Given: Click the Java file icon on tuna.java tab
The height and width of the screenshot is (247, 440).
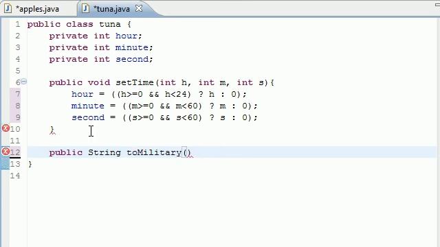Looking at the screenshot, I should coord(85,9).
